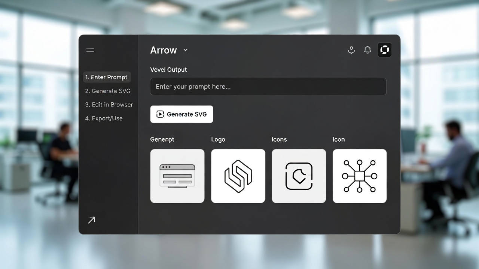Select the network node Icon thumbnail
The image size is (479, 269).
coord(359,176)
